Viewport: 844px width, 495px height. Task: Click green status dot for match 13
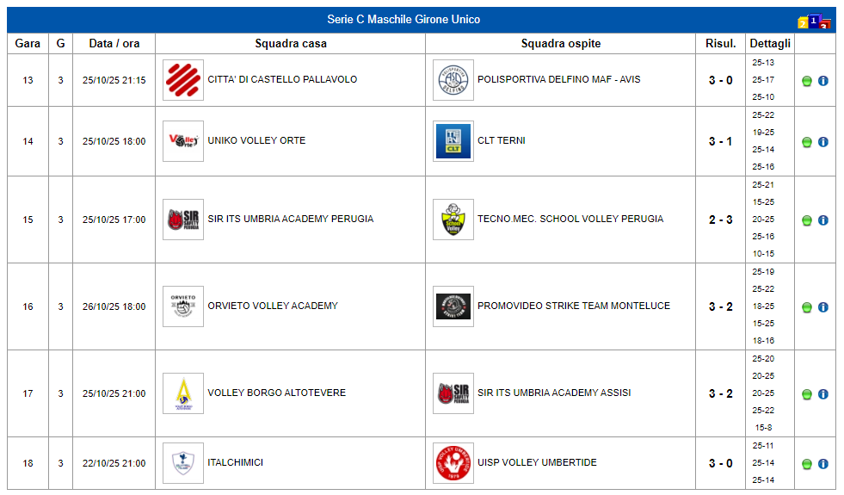(807, 81)
